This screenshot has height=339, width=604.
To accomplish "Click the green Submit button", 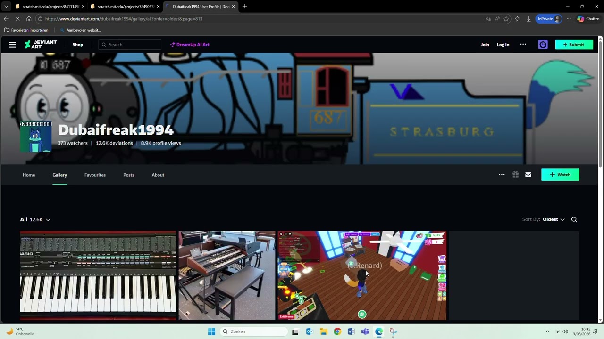I will coord(574,45).
